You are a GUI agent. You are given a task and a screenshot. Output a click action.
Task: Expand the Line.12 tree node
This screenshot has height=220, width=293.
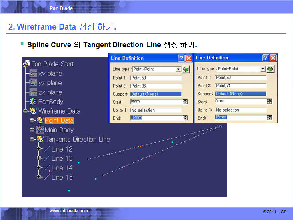tap(39, 149)
